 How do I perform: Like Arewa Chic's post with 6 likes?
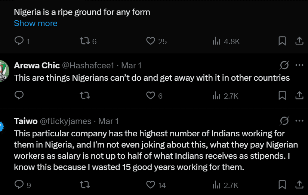click(x=151, y=96)
